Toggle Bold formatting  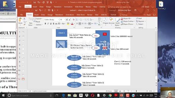coord(45,24)
